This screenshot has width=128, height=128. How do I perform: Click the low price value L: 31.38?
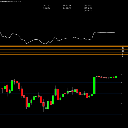pos(67,8)
